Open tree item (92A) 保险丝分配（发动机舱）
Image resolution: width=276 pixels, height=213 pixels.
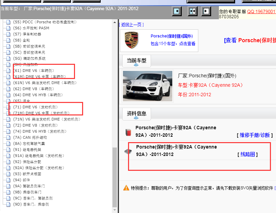(39, 168)
